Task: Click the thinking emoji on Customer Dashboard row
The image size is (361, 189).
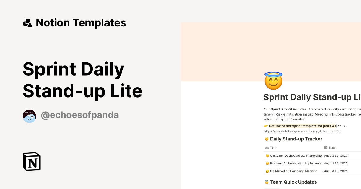Action: tap(267, 155)
